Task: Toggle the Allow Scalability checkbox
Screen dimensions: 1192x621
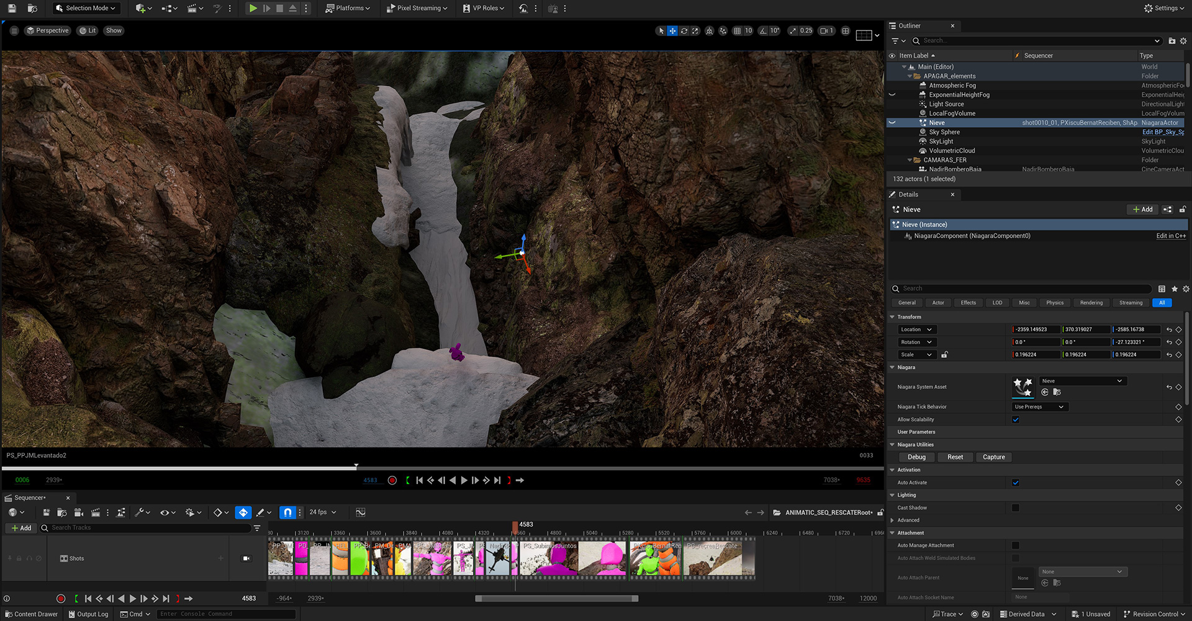Action: coord(1016,419)
